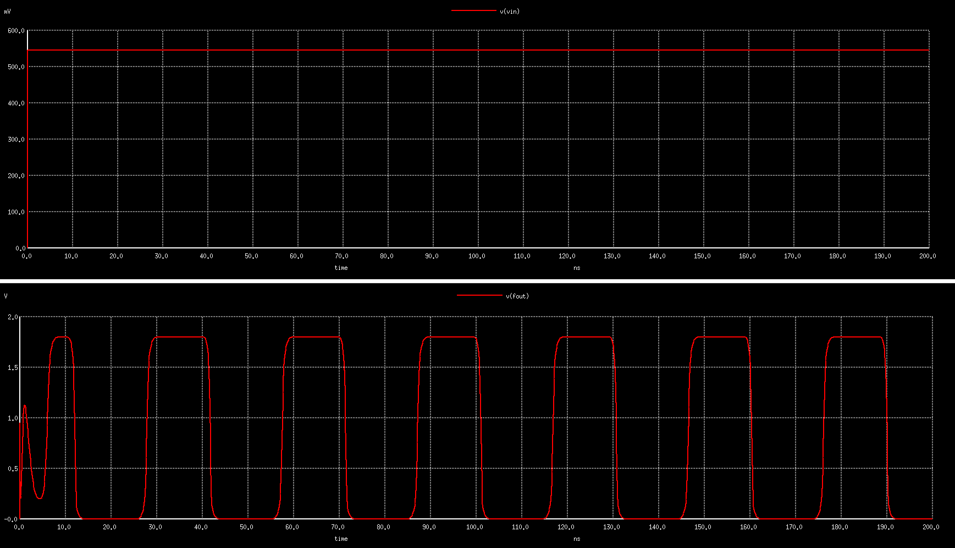Click the 'ns' unit label under fout plot
Viewport: 955px width, 548px height.
click(577, 539)
